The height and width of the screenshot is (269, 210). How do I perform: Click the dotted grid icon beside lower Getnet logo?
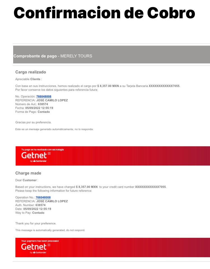pyautogui.click(x=49, y=245)
